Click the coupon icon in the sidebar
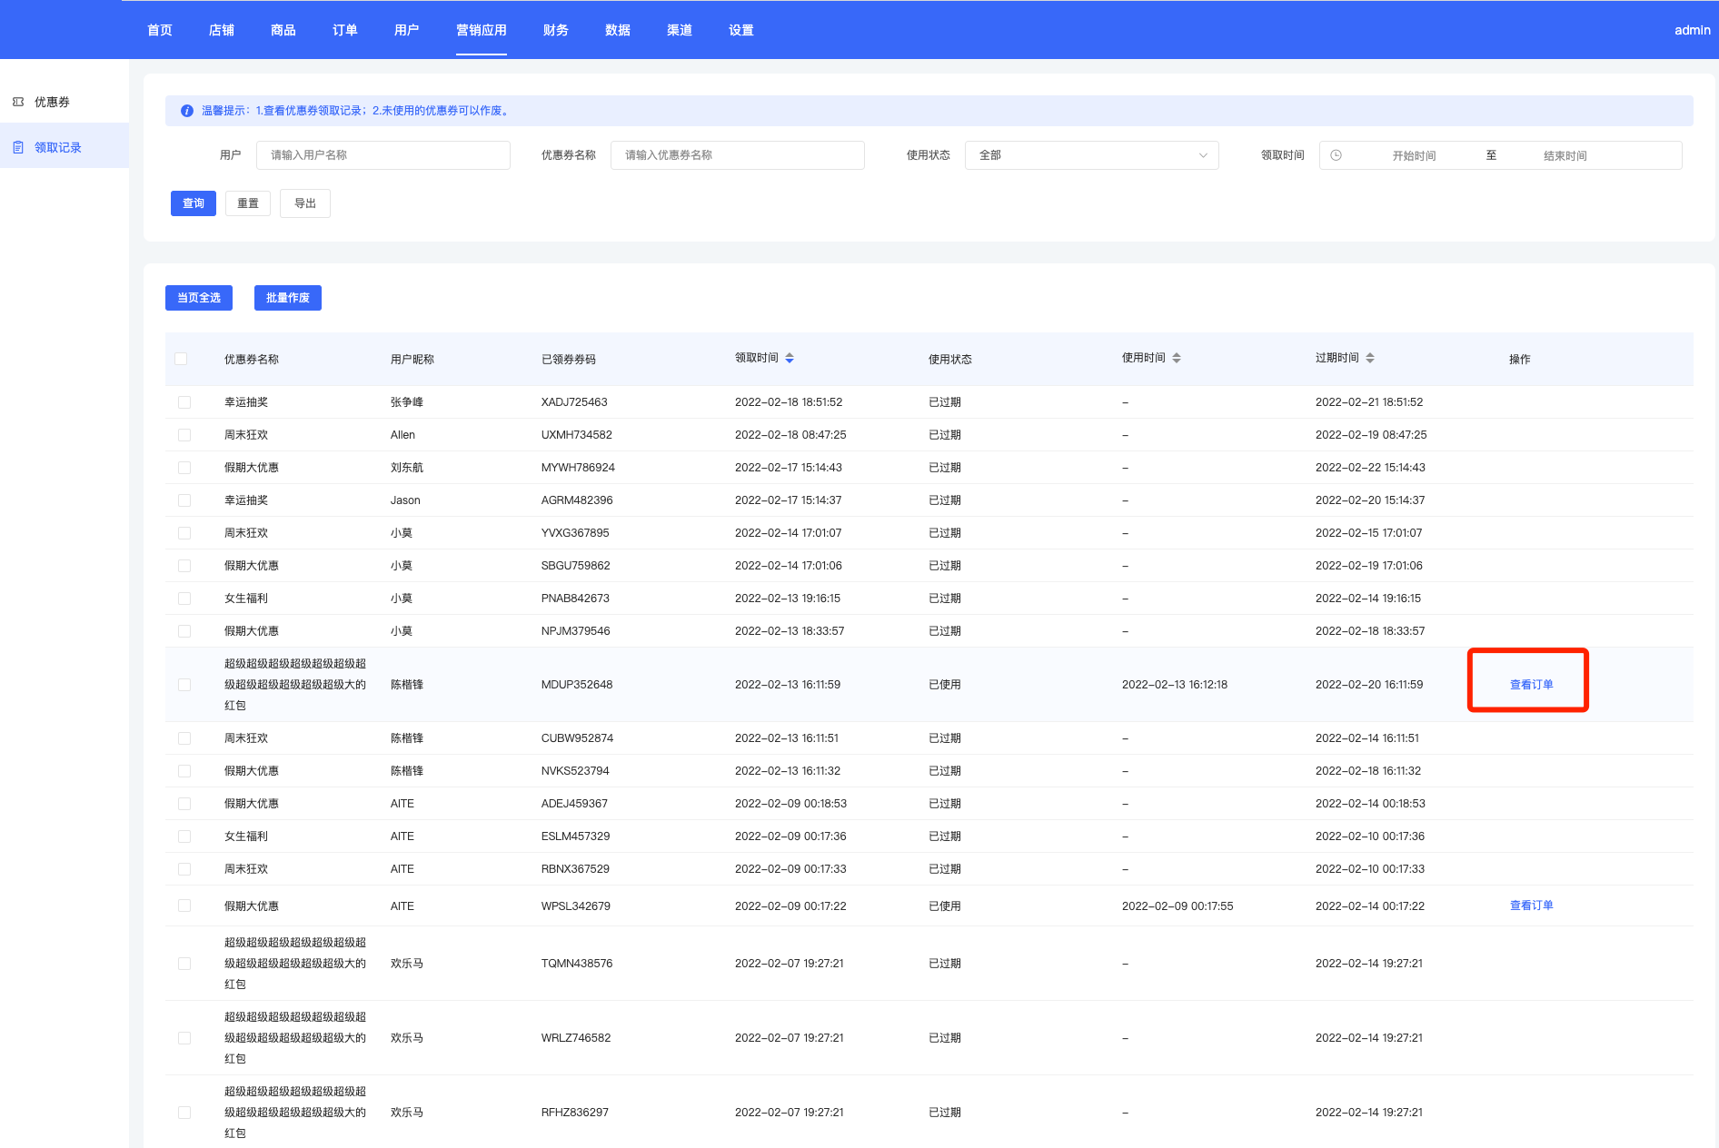Screen dimensions: 1719x1148 [x=18, y=102]
